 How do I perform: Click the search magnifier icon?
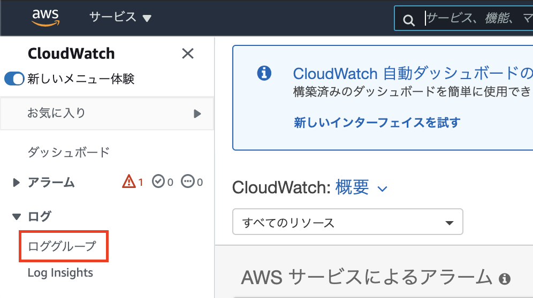[409, 20]
